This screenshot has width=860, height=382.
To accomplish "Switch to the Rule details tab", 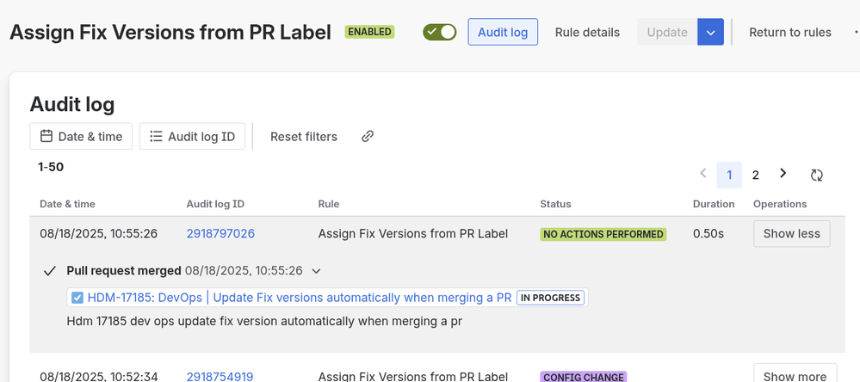I will 587,33.
